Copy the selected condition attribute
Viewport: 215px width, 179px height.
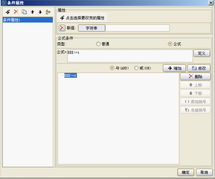tap(24, 12)
